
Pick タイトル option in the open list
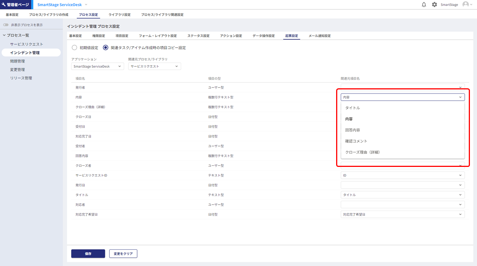coord(353,108)
